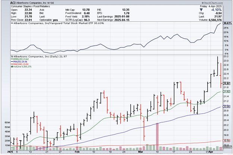This screenshot has height=155, width=233.
Task: Click the Feb label on the date axis
Action: pos(77,152)
